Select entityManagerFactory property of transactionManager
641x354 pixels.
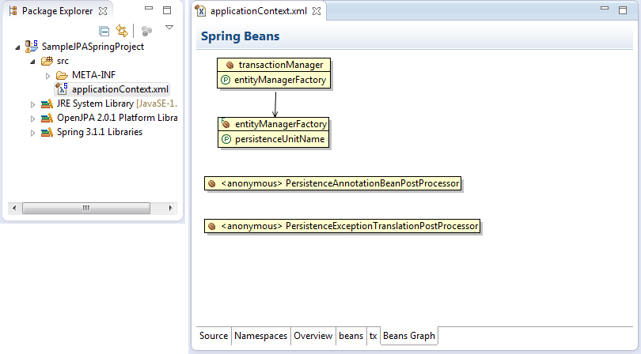(280, 80)
